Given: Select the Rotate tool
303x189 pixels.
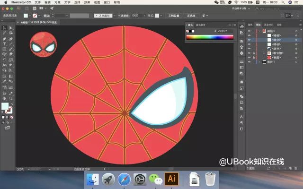Looking at the screenshot, I should 4,60.
